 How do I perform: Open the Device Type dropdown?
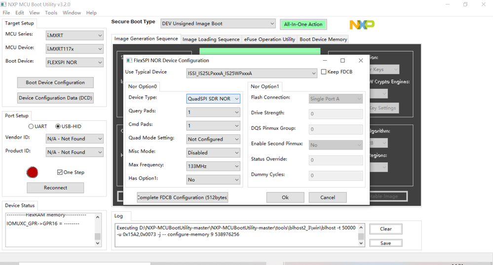213,99
